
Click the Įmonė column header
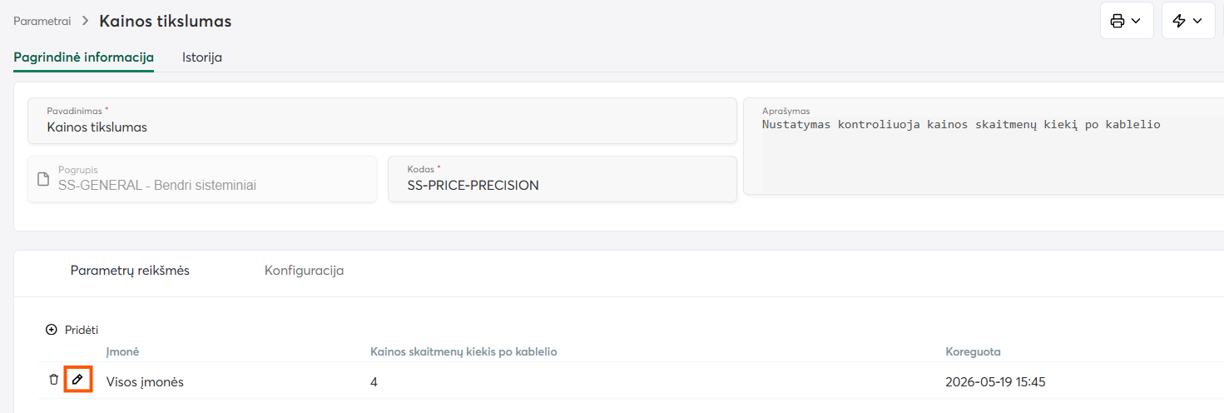coord(122,351)
